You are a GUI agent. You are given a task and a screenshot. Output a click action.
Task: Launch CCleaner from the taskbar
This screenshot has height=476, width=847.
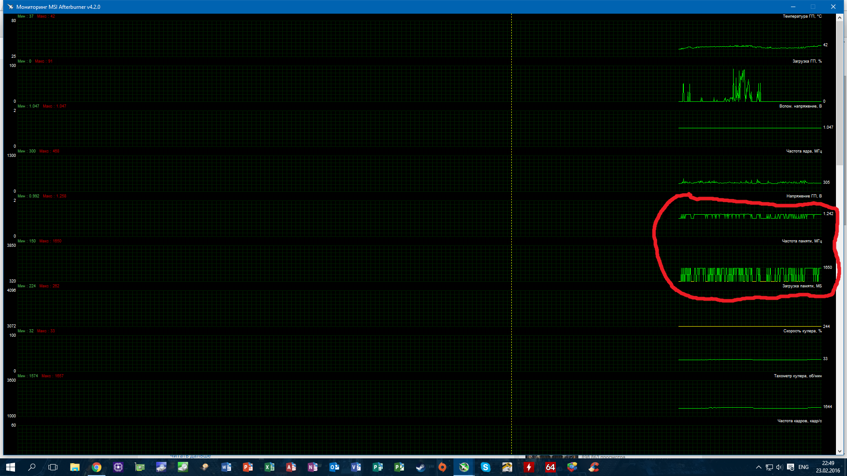pos(593,467)
